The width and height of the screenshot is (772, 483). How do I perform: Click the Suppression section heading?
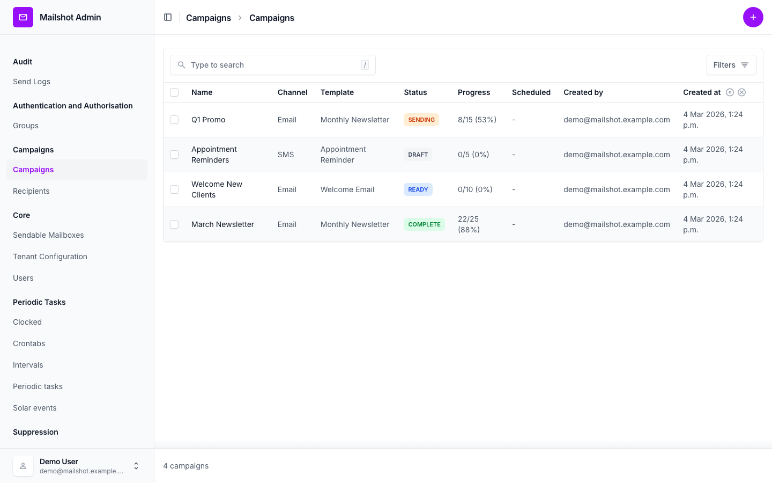[35, 432]
